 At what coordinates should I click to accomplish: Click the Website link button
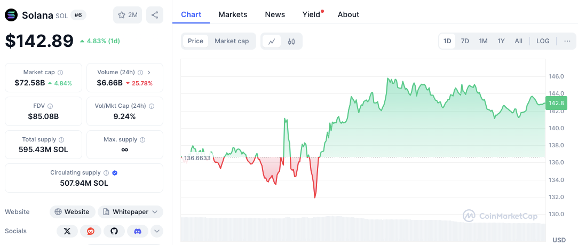[x=72, y=212]
